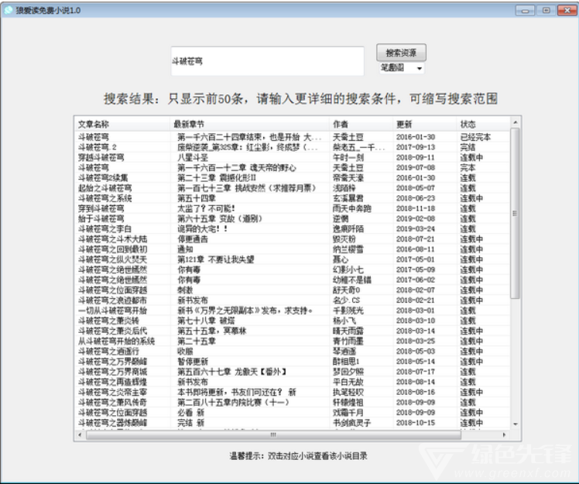Click the vertical scrollbar up arrow
The width and height of the screenshot is (579, 484).
pos(515,122)
